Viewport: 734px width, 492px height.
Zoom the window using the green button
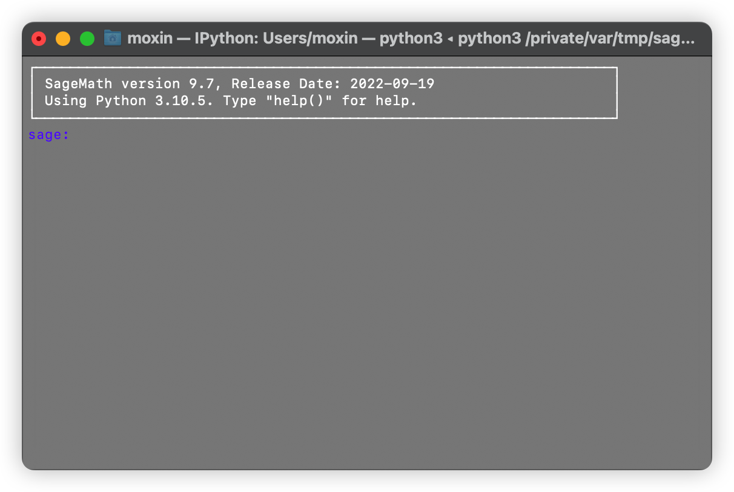[x=87, y=39]
